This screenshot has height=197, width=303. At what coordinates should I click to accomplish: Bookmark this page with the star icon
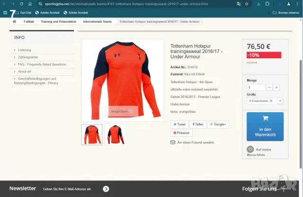tap(247, 4)
